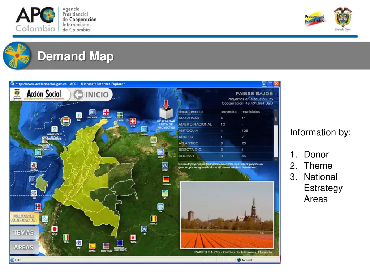This screenshot has height=278, width=370.
Task: Select the ANTIOQUIA department row
Action: point(225,130)
